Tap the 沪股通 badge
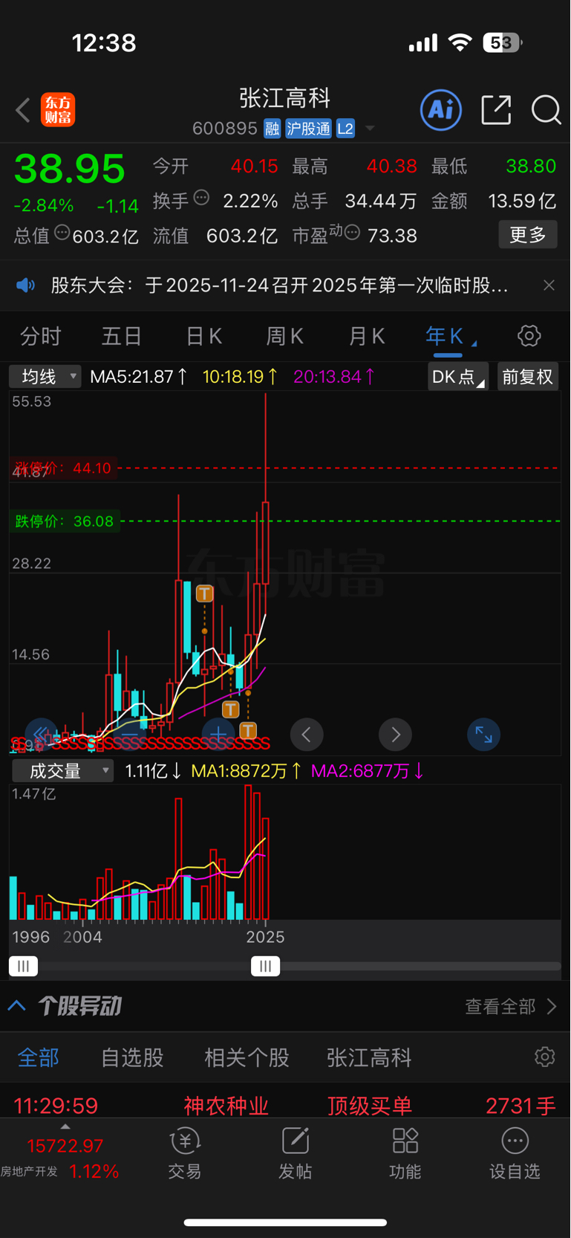The width and height of the screenshot is (571, 1238). click(x=308, y=129)
